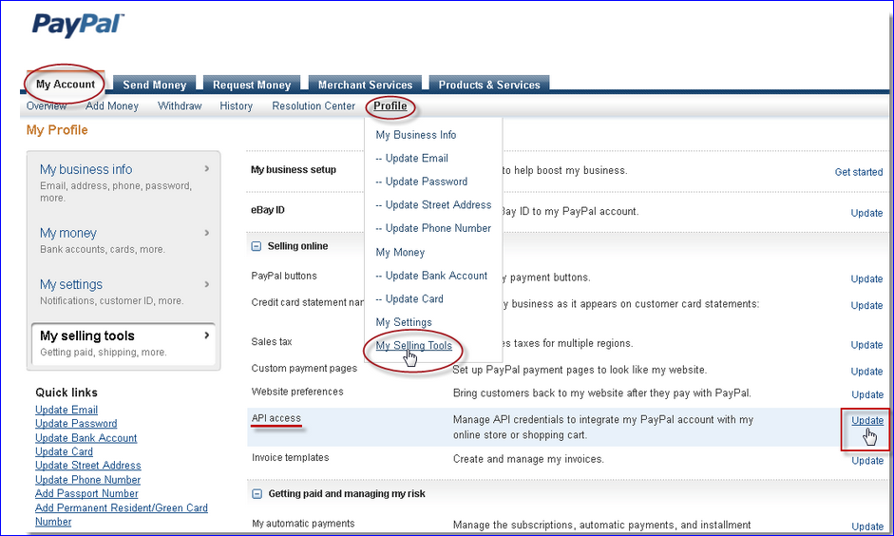Open the Products & Services tab
The width and height of the screenshot is (894, 536).
(x=489, y=85)
